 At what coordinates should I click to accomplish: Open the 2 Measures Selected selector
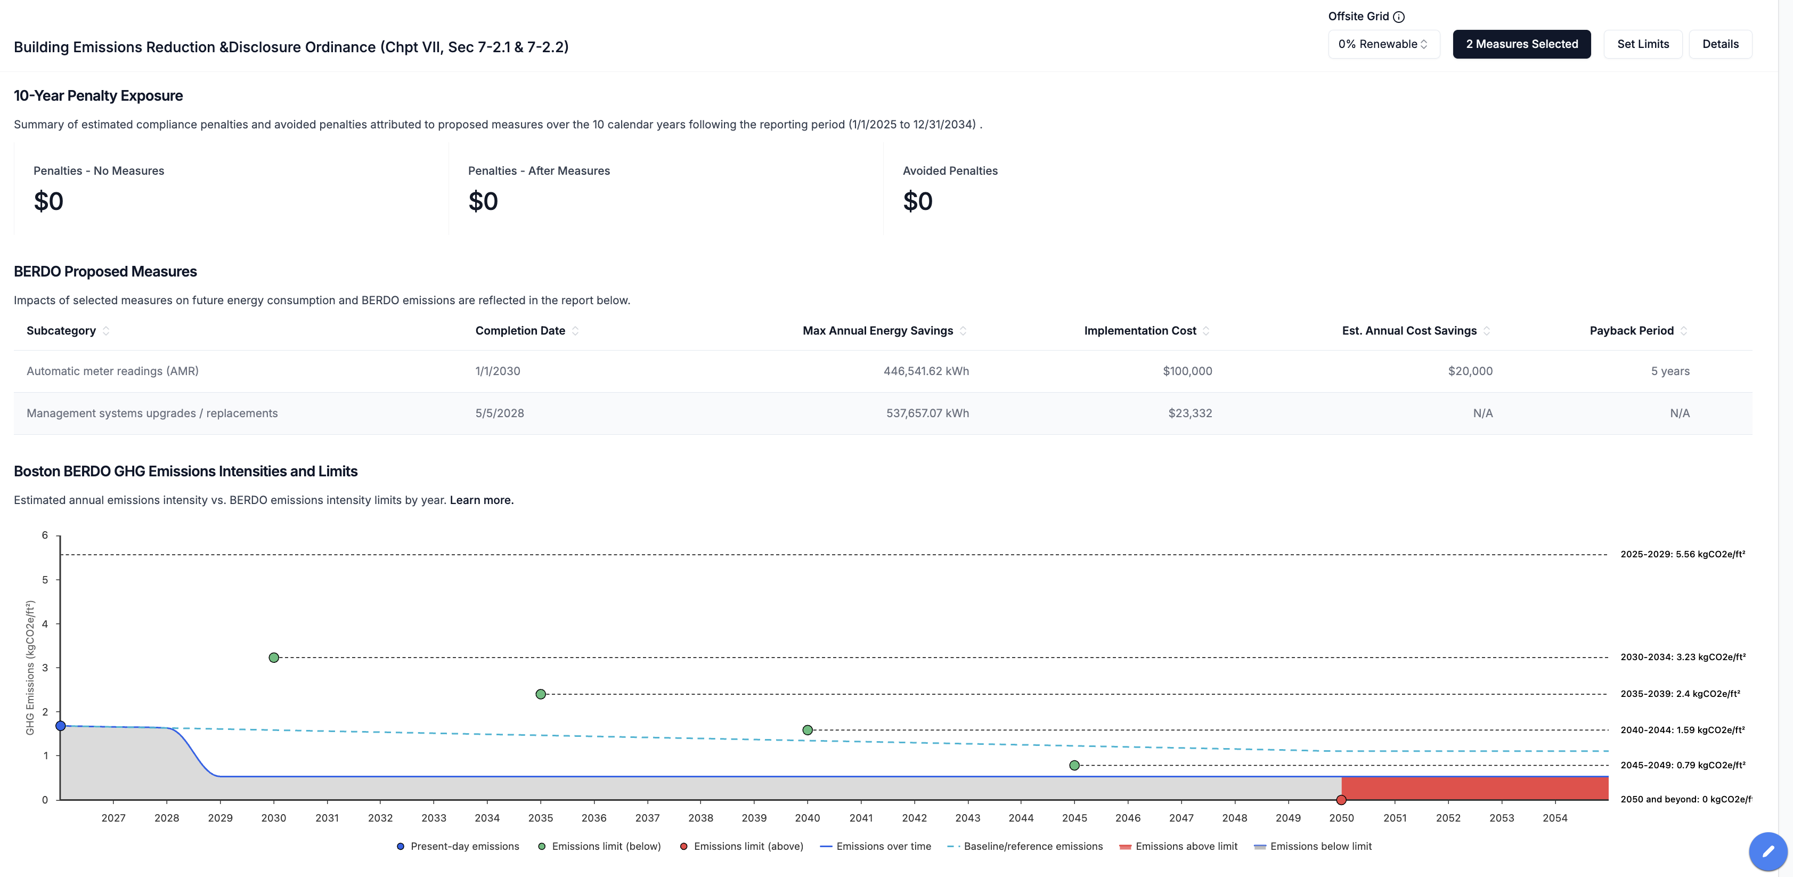pyautogui.click(x=1521, y=44)
